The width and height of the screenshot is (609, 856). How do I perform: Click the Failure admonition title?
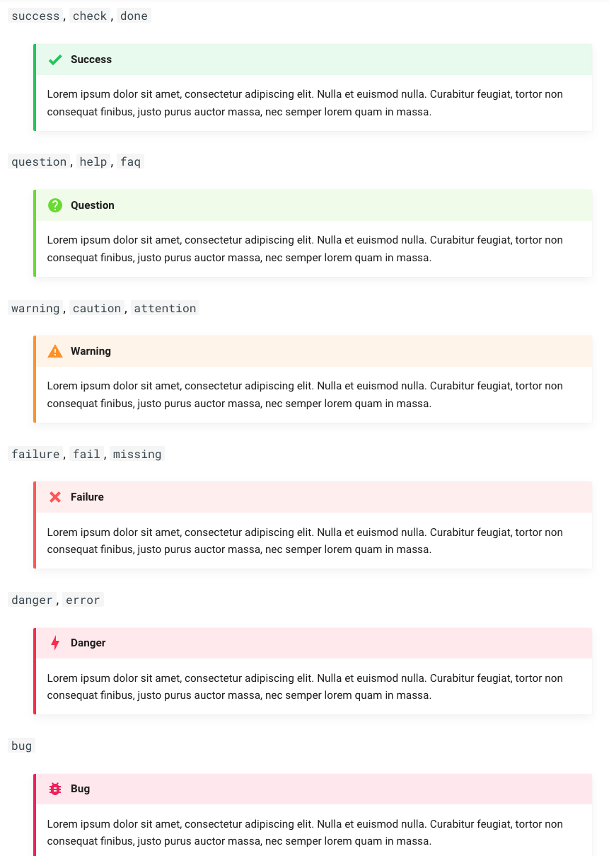click(87, 497)
